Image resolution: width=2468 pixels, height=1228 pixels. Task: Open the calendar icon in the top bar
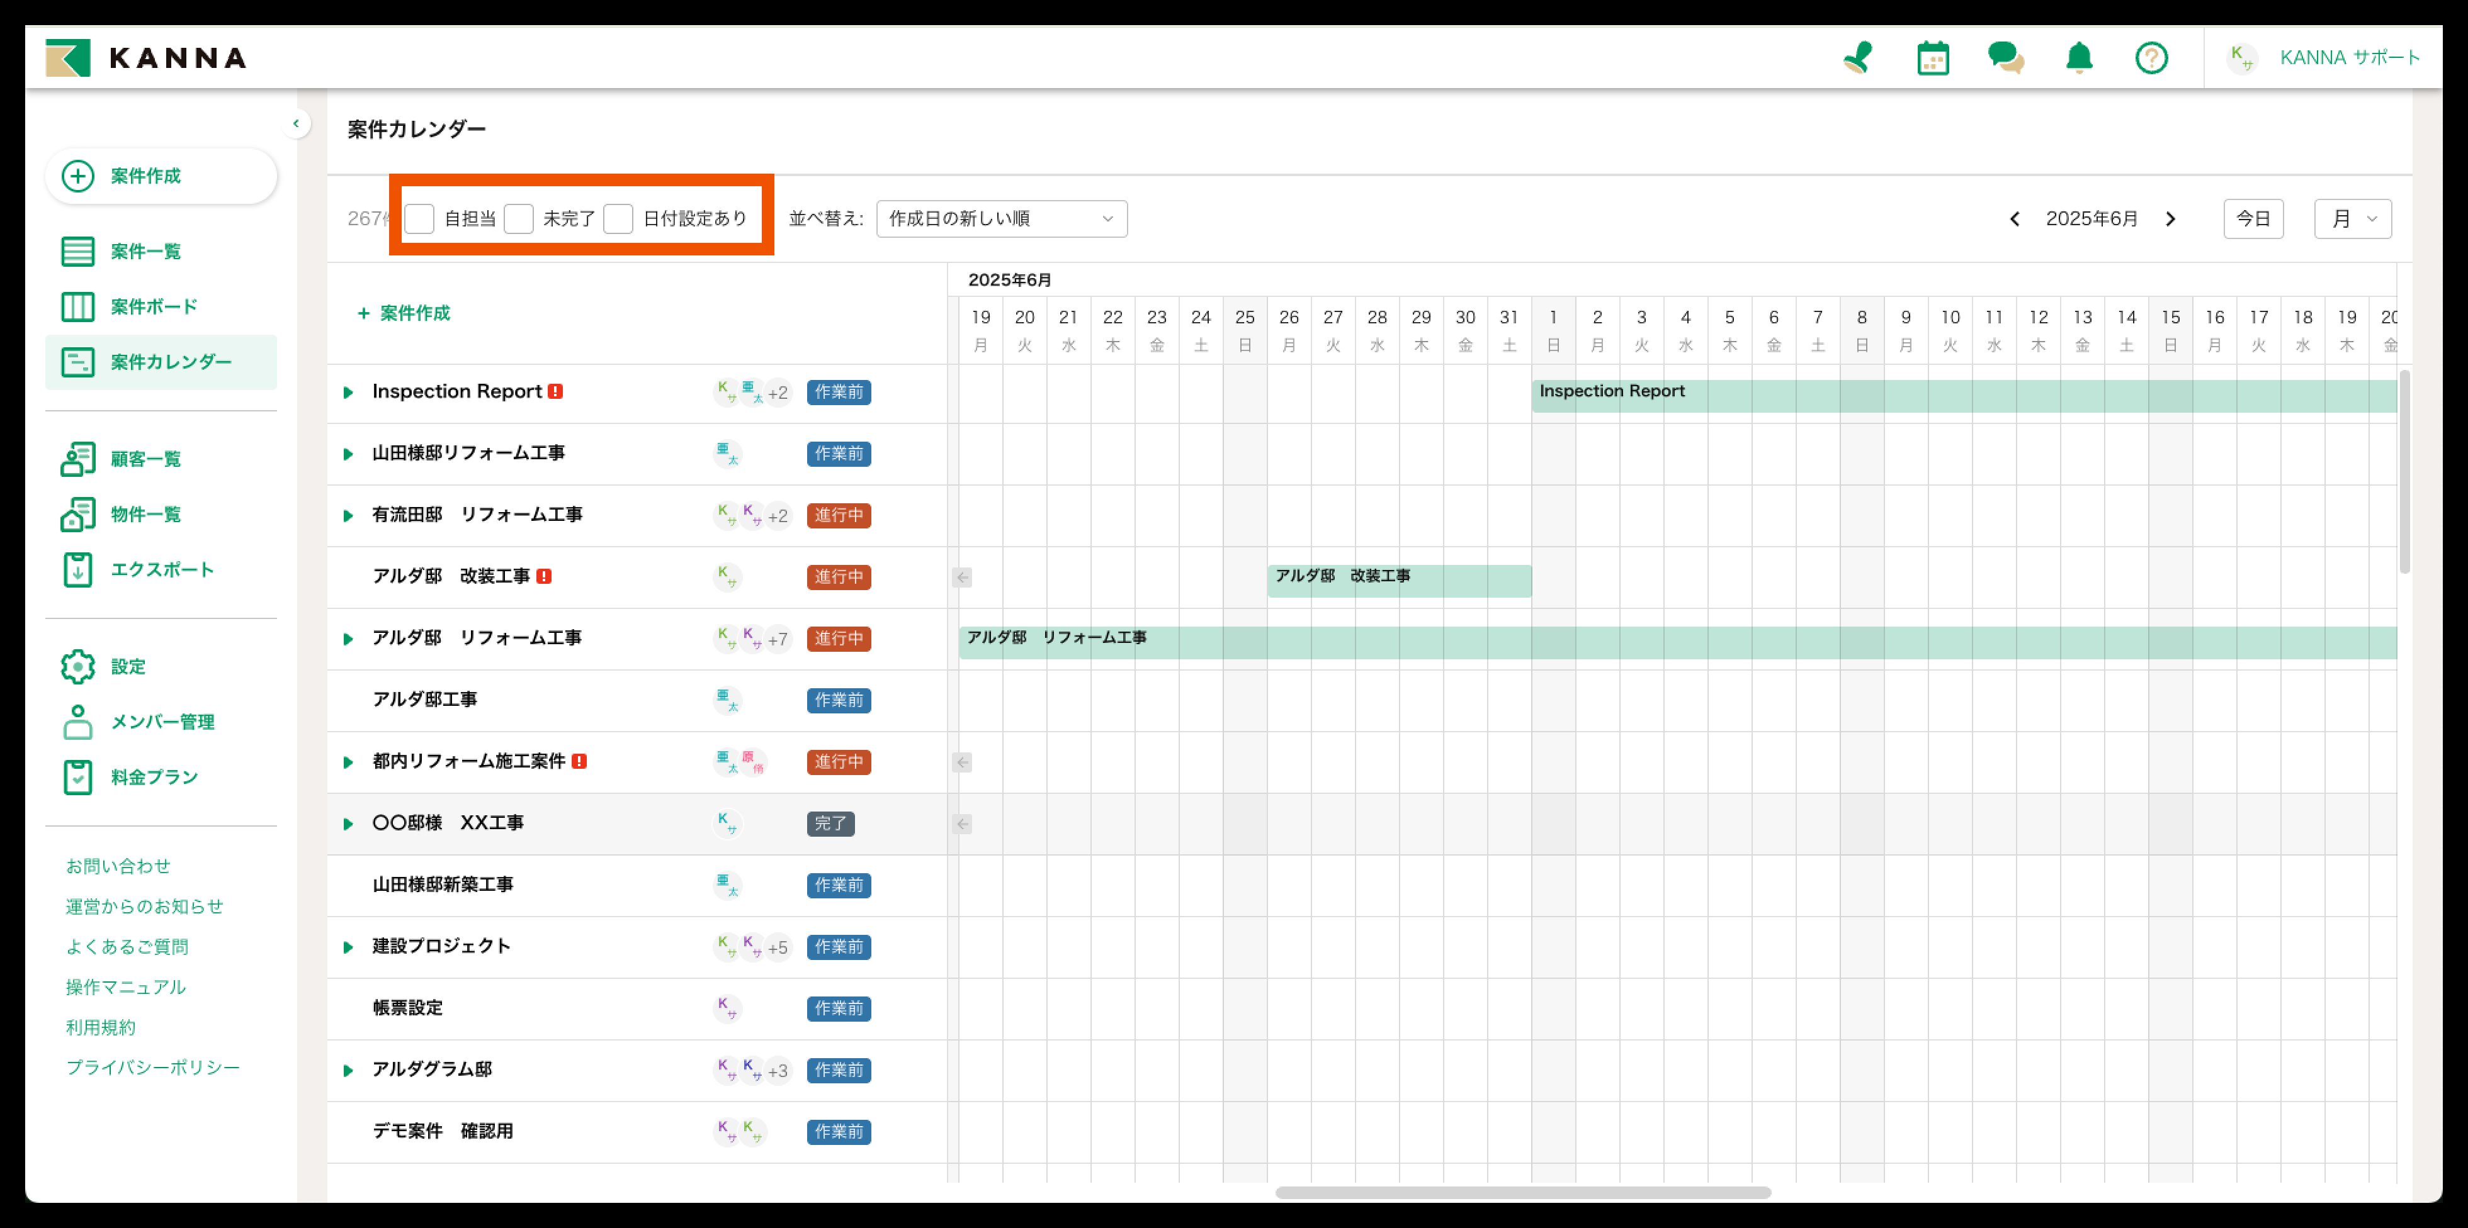pos(1932,57)
